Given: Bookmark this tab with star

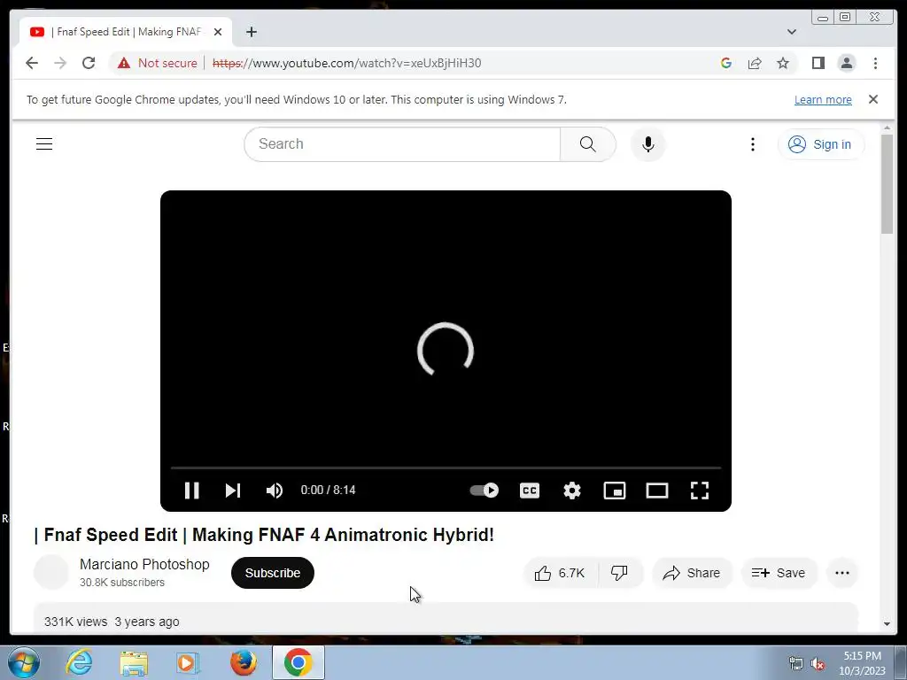Looking at the screenshot, I should click(783, 63).
